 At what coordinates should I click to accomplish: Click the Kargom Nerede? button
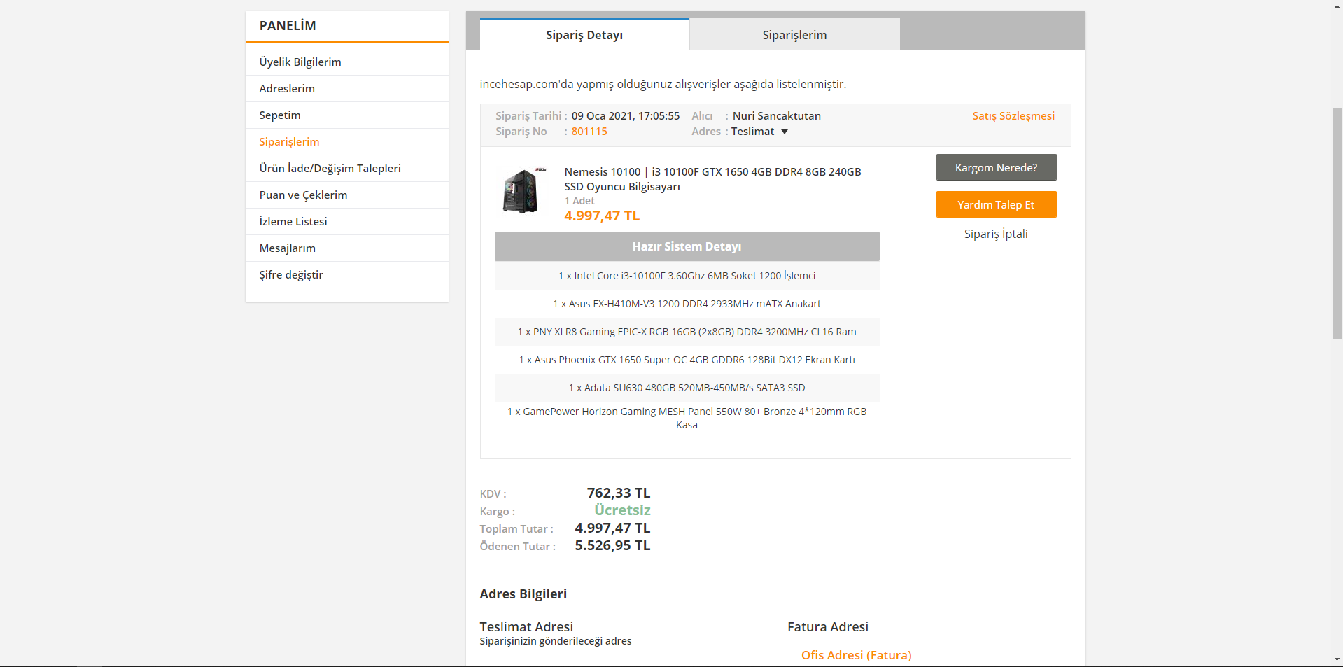[996, 168]
